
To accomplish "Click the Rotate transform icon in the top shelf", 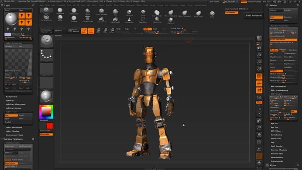I will tap(112, 30).
